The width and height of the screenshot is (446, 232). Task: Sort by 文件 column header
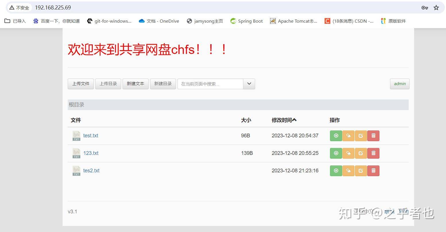click(76, 120)
